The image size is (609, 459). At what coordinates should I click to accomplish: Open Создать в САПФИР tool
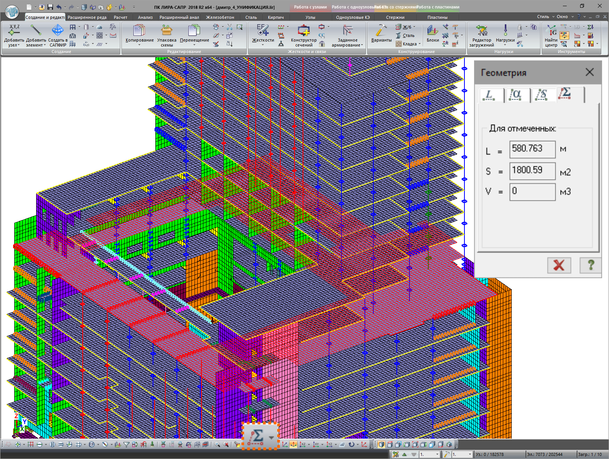58,31
